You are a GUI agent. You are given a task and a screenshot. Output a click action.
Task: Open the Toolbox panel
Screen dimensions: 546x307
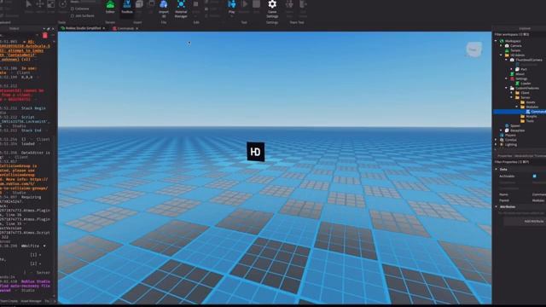[127, 7]
